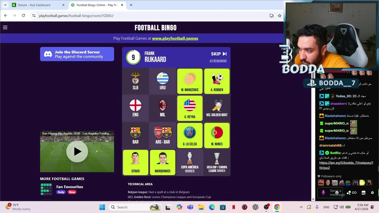Close the Football Bingo Online tab
This screenshot has width=379, height=213.
click(x=122, y=5)
